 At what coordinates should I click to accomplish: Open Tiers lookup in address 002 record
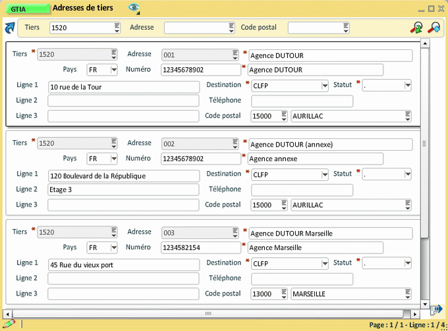pos(114,143)
